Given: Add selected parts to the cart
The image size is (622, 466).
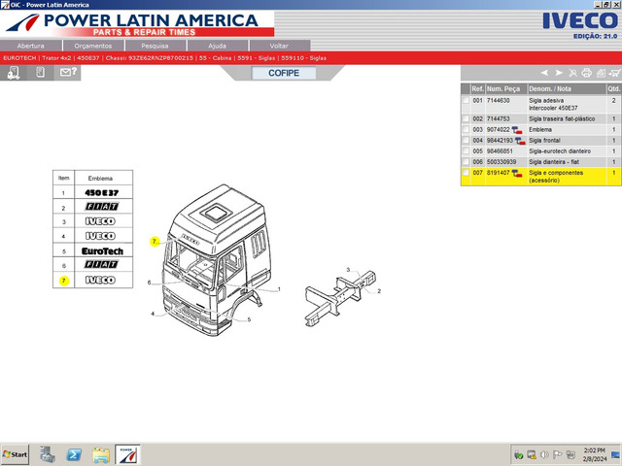Looking at the screenshot, I should (614, 73).
